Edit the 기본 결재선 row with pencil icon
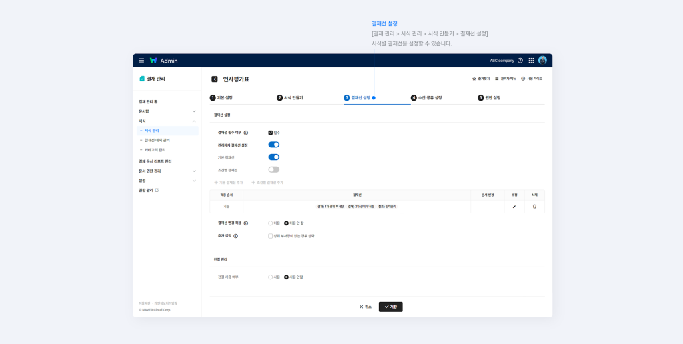The image size is (683, 344). [x=514, y=207]
